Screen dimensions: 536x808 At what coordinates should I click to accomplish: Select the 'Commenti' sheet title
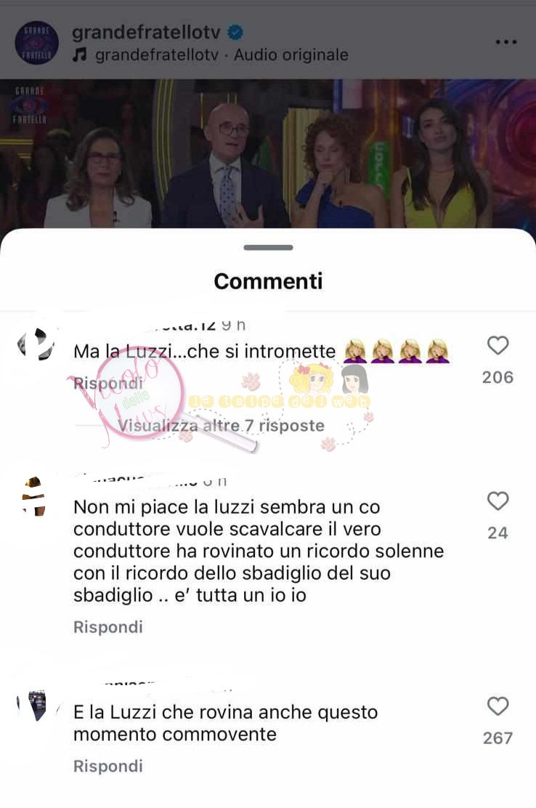tap(268, 281)
